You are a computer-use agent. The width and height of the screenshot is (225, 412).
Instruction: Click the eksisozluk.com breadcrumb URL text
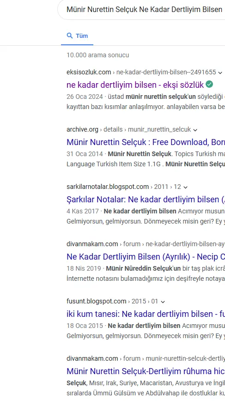(141, 72)
